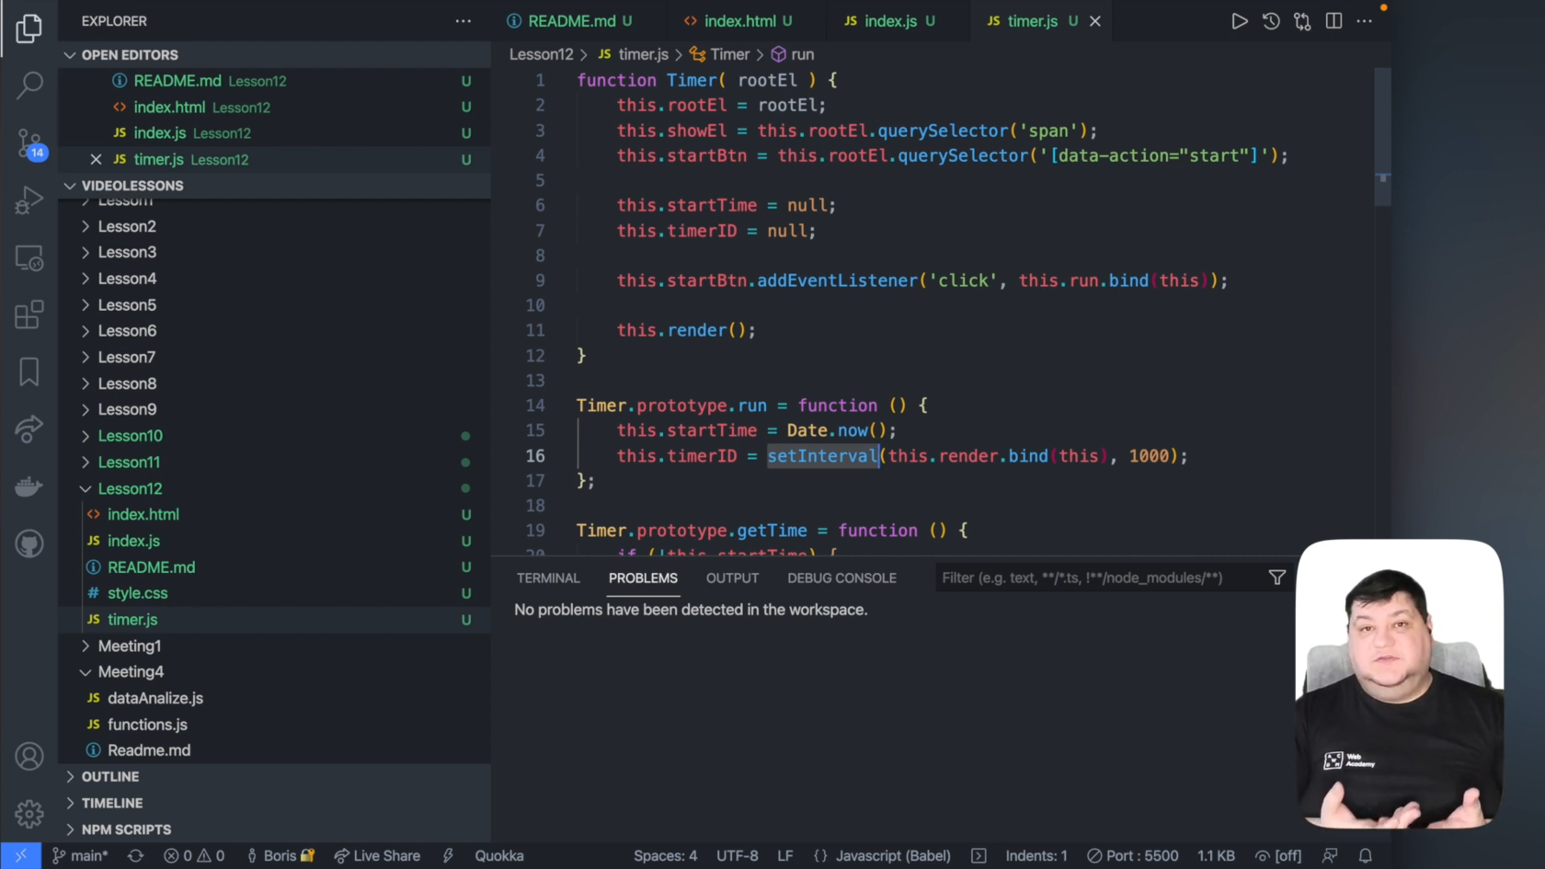Toggle the problems filter funnel icon

1277,577
